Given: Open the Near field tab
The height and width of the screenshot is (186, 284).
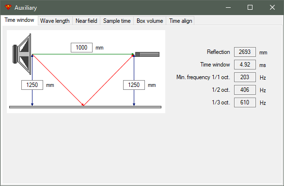Looking at the screenshot, I should [x=86, y=21].
